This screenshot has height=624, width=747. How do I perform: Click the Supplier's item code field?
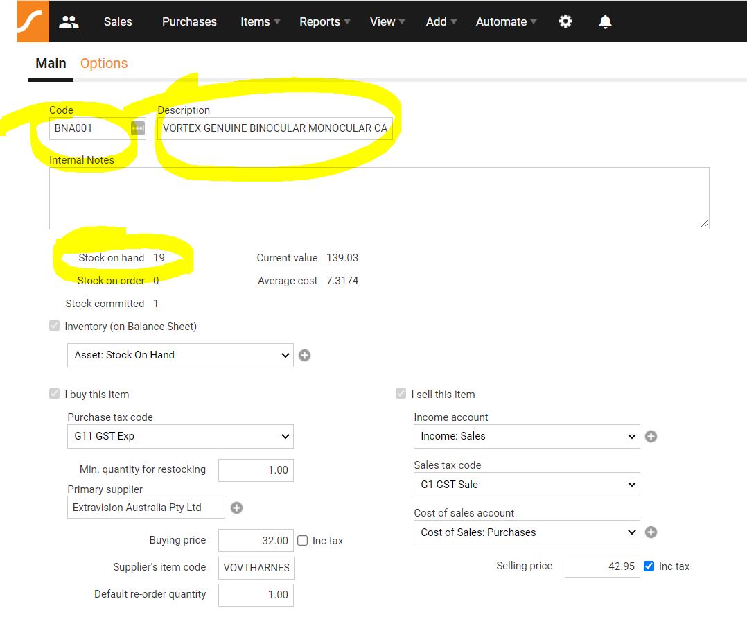[x=256, y=568]
